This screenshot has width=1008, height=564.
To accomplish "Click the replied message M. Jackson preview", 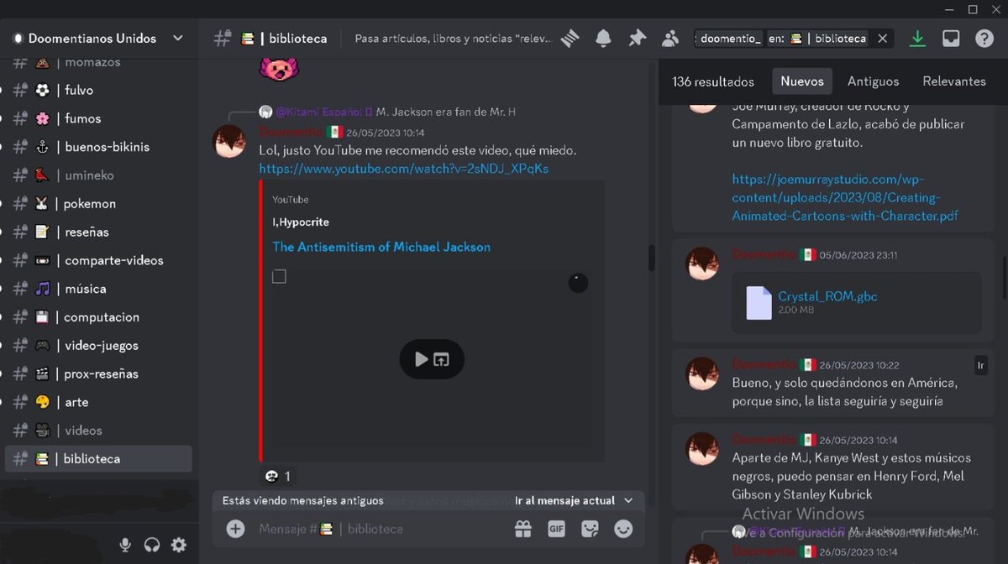I will (x=445, y=112).
